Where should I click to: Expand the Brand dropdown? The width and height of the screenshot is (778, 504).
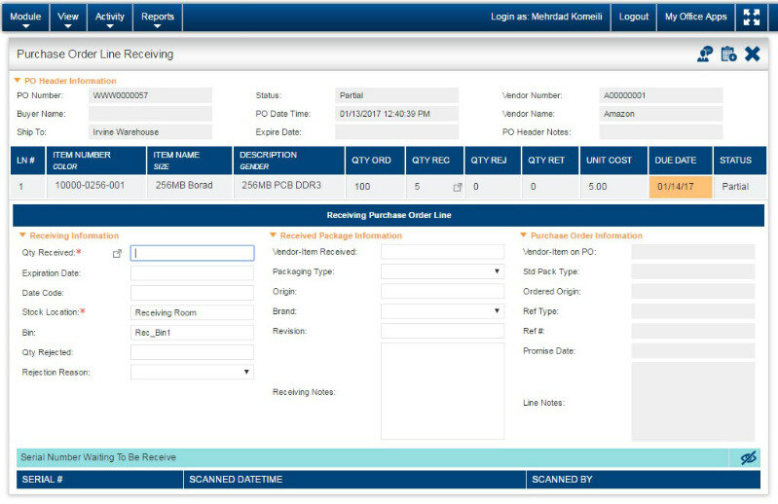pyautogui.click(x=442, y=311)
